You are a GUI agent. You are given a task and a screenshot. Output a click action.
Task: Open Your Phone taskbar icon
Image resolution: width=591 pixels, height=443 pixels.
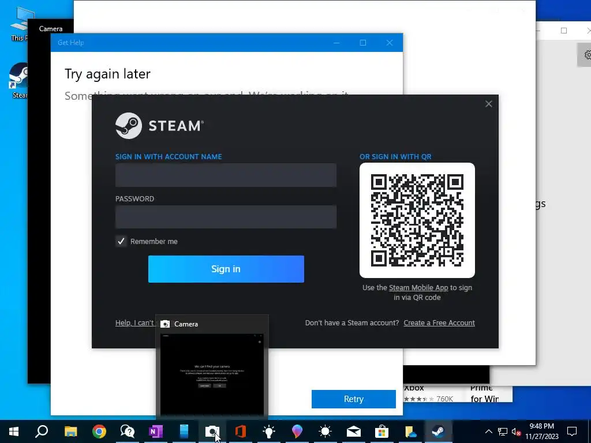click(184, 431)
